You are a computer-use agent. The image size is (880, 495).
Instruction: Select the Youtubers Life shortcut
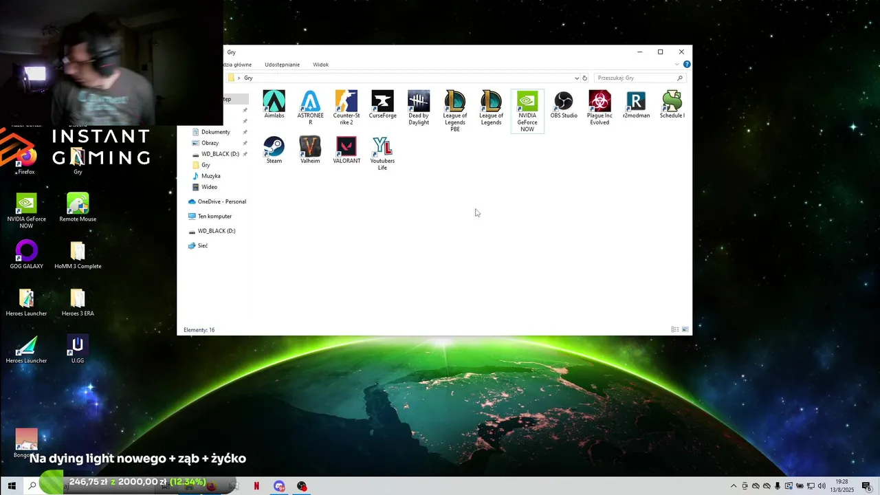[382, 153]
